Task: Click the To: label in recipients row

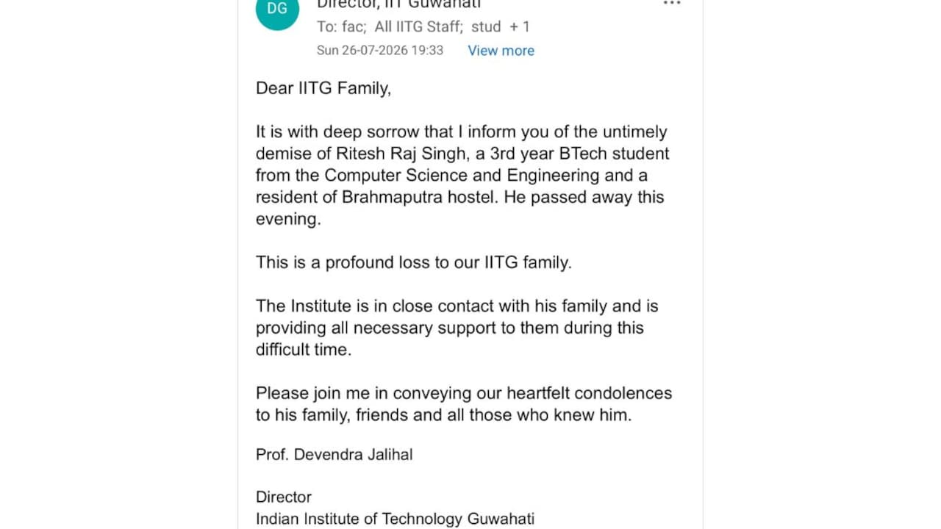Action: [326, 26]
